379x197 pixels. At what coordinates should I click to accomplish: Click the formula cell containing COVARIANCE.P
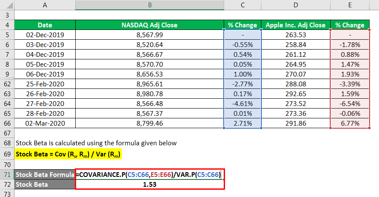[150, 174]
